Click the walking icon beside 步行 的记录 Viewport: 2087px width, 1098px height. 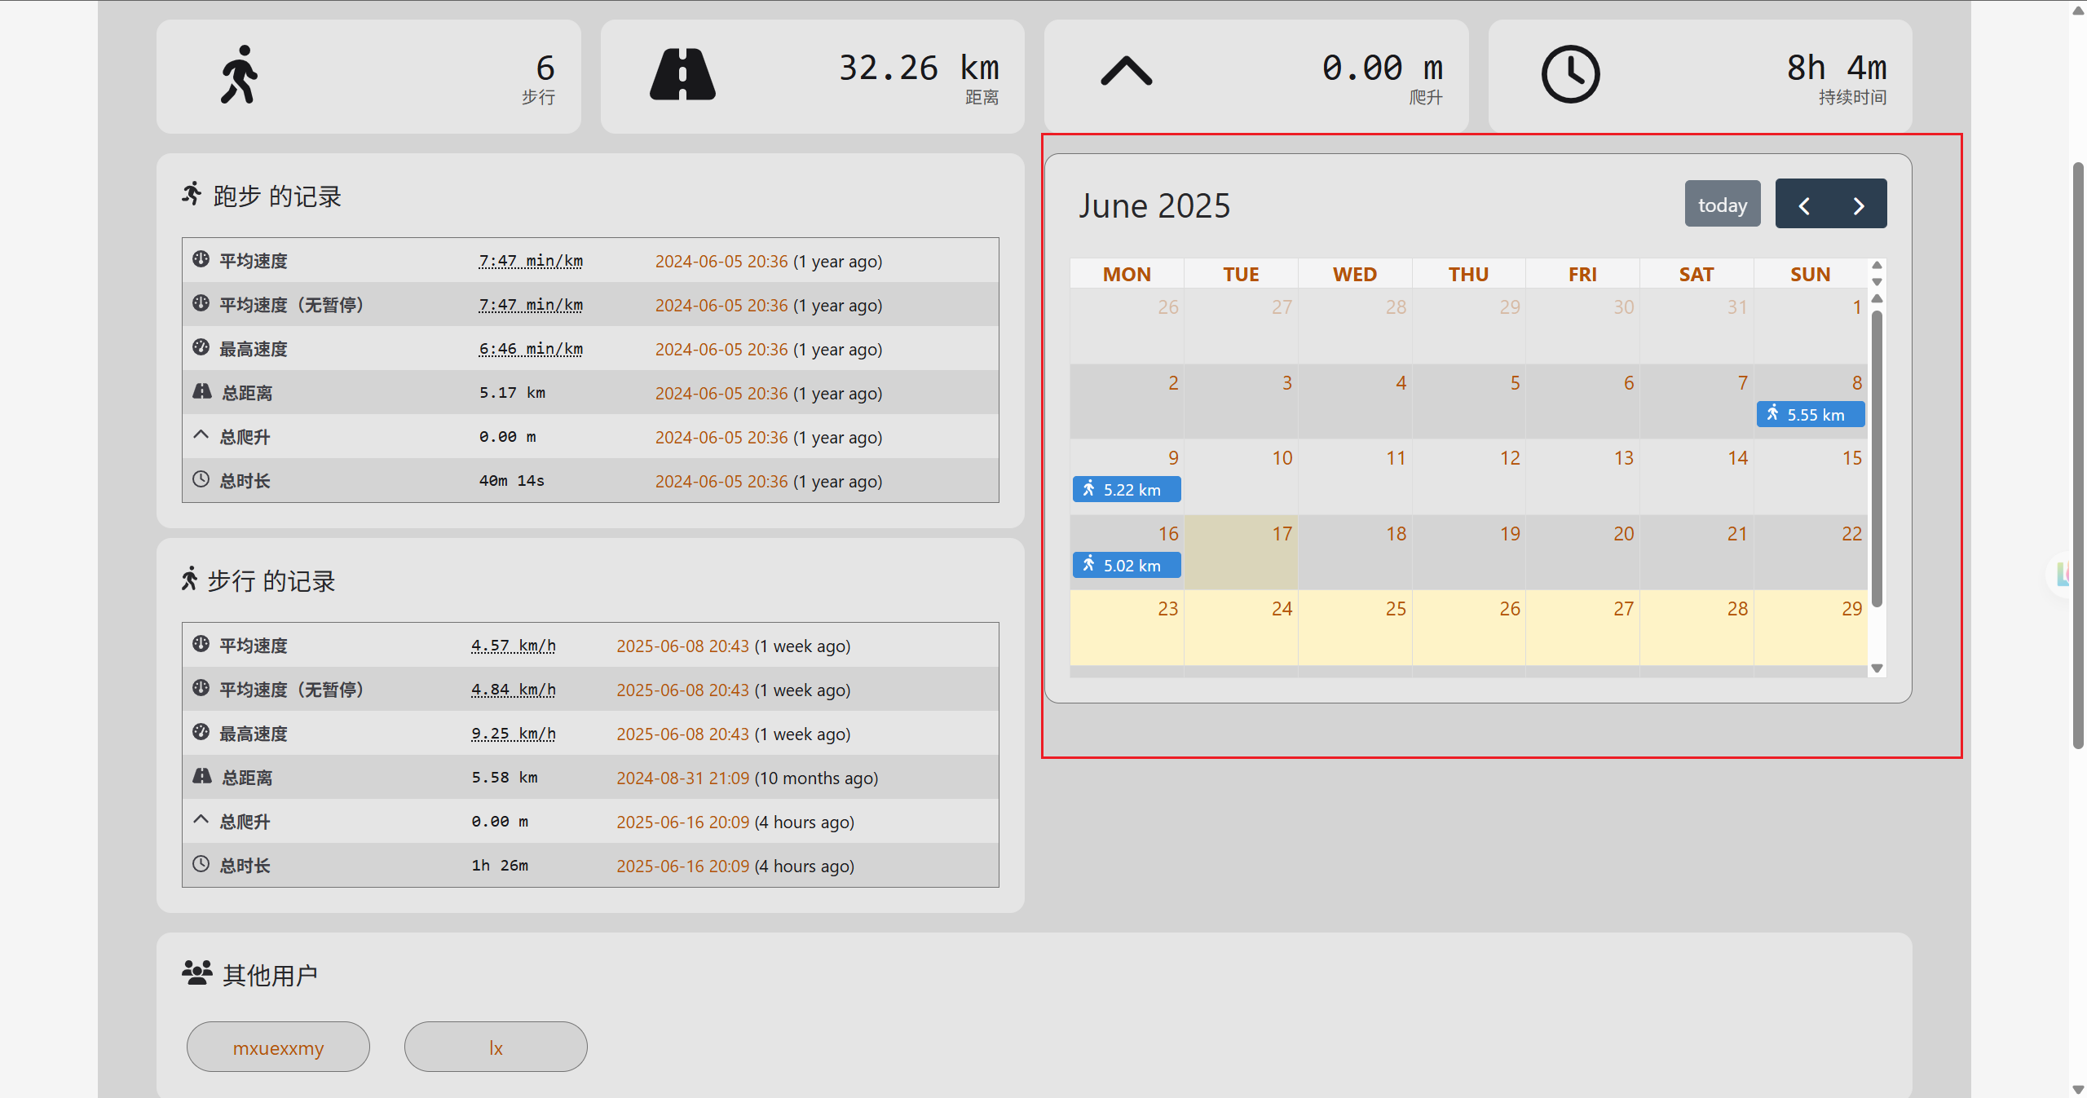[x=189, y=579]
